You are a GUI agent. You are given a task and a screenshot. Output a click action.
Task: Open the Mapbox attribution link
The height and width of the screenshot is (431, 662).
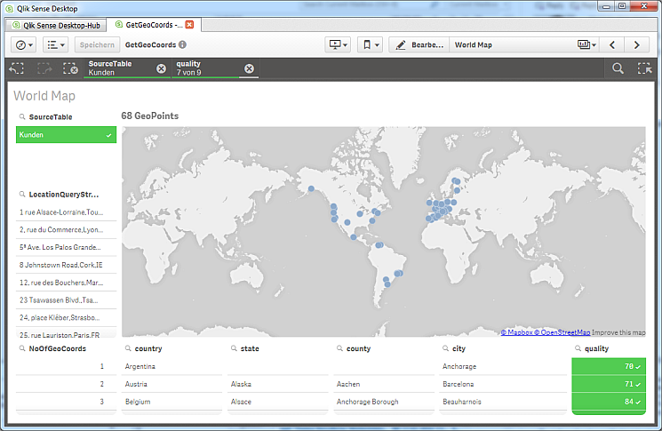click(x=517, y=332)
